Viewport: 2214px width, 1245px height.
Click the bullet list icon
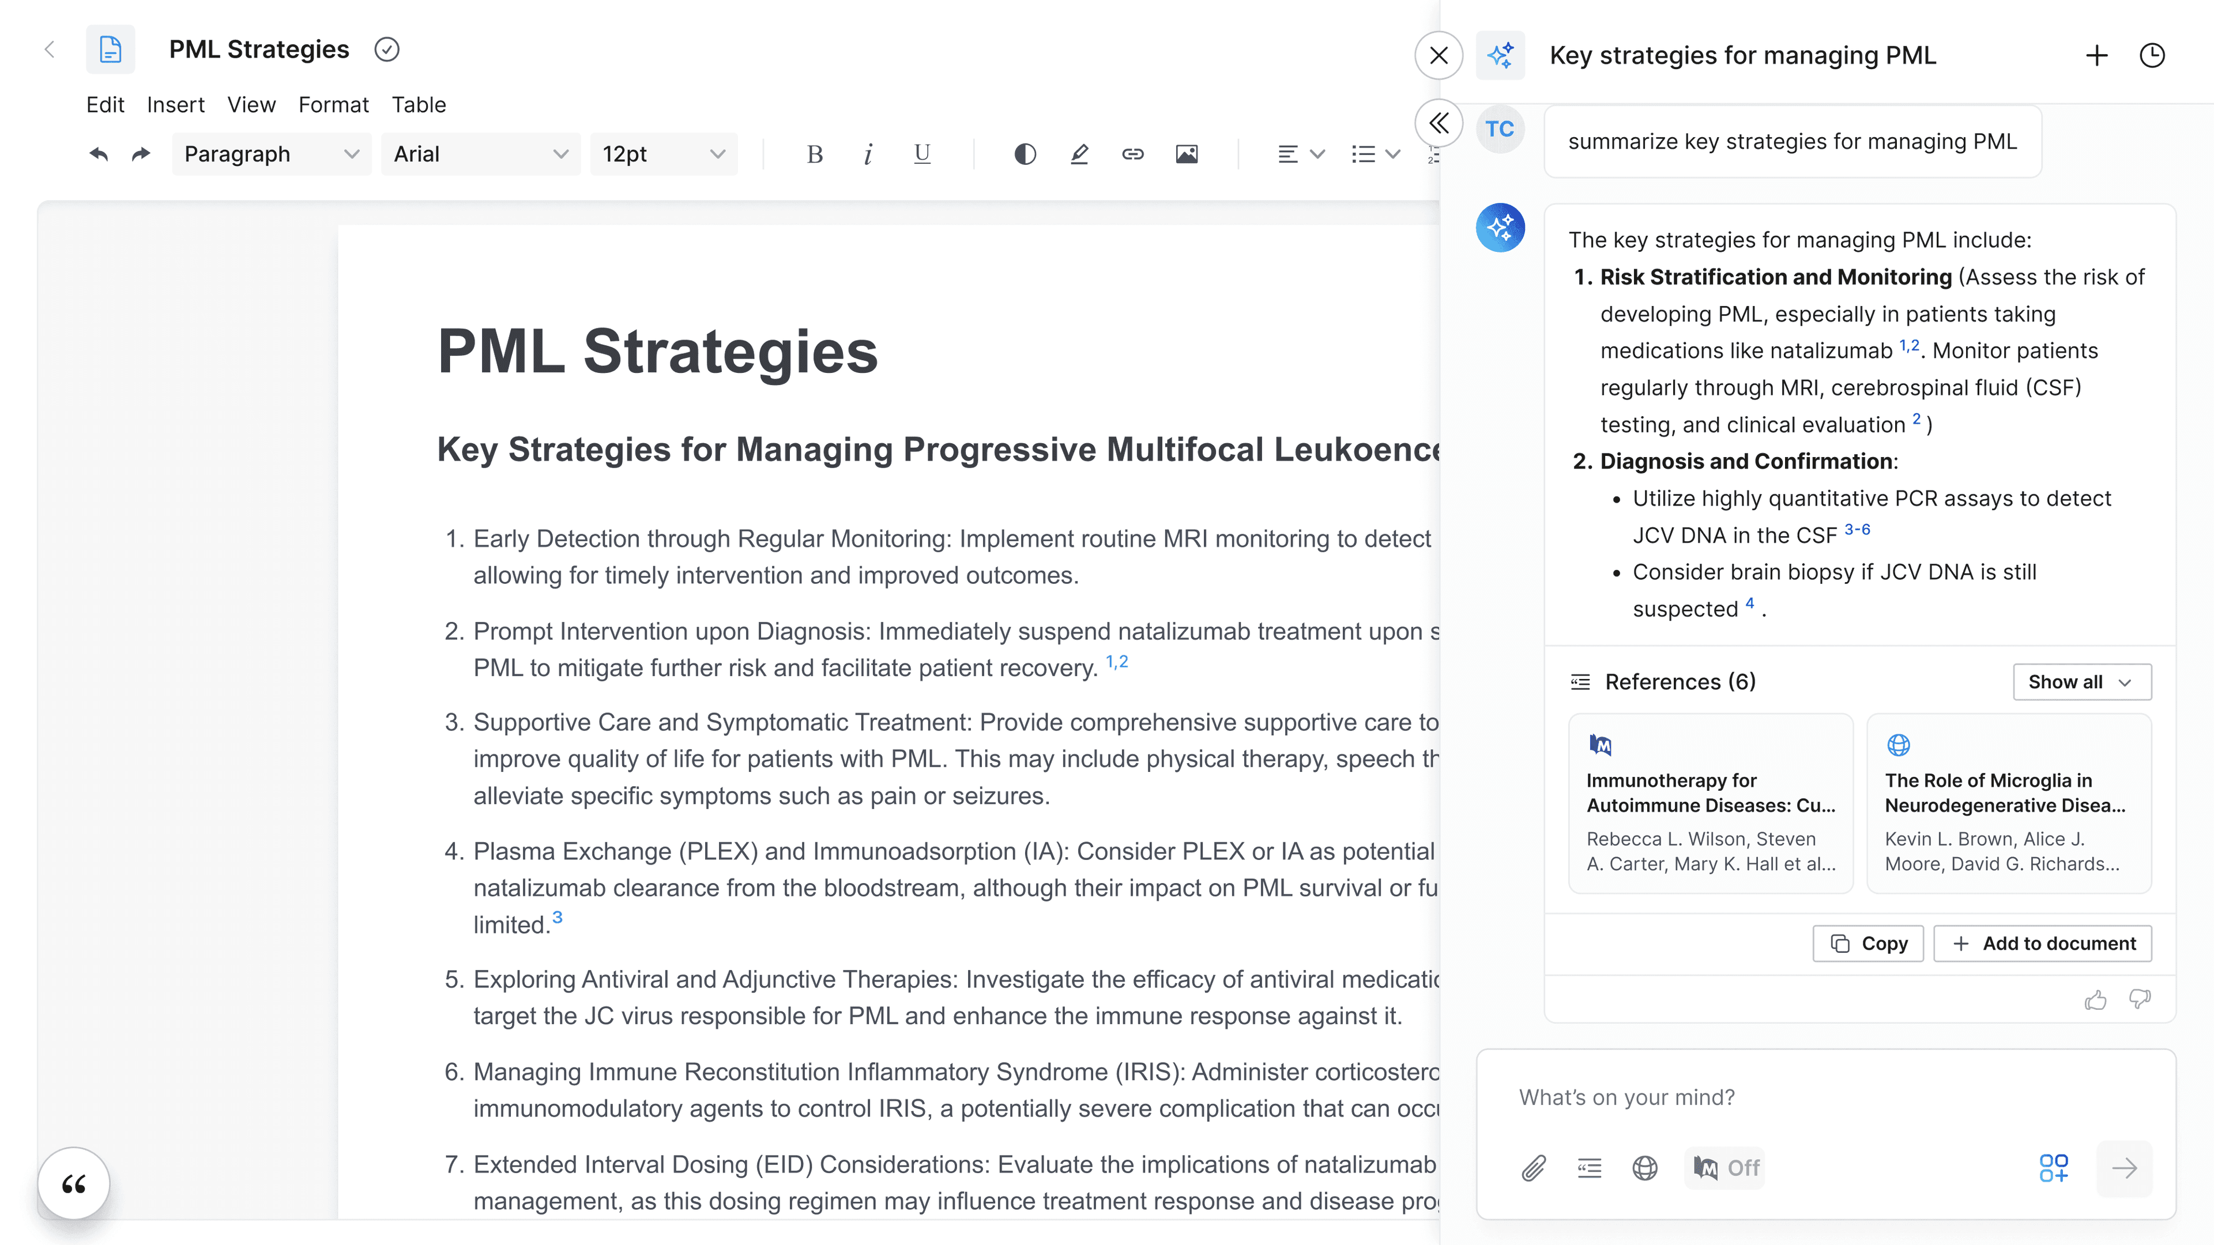pos(1363,154)
